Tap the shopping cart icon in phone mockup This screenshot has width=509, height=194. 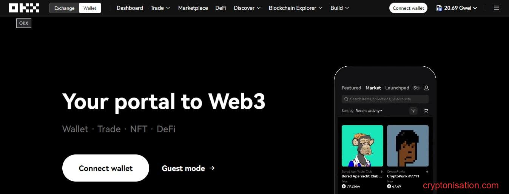point(426,111)
